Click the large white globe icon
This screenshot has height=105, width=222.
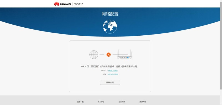click(110, 27)
